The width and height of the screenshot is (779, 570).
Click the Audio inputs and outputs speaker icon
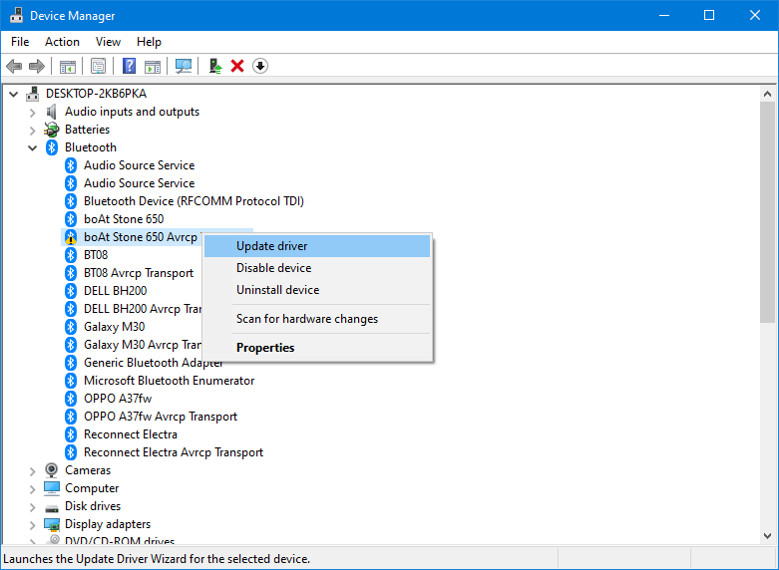52,112
